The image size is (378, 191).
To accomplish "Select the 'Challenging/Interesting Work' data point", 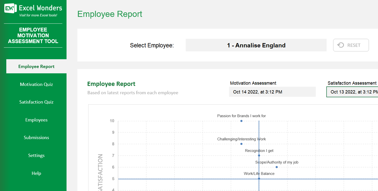I will click(x=241, y=144).
